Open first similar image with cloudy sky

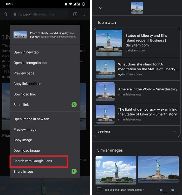[116, 170]
